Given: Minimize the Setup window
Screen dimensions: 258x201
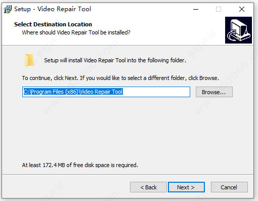Looking at the screenshot, I should point(196,9).
